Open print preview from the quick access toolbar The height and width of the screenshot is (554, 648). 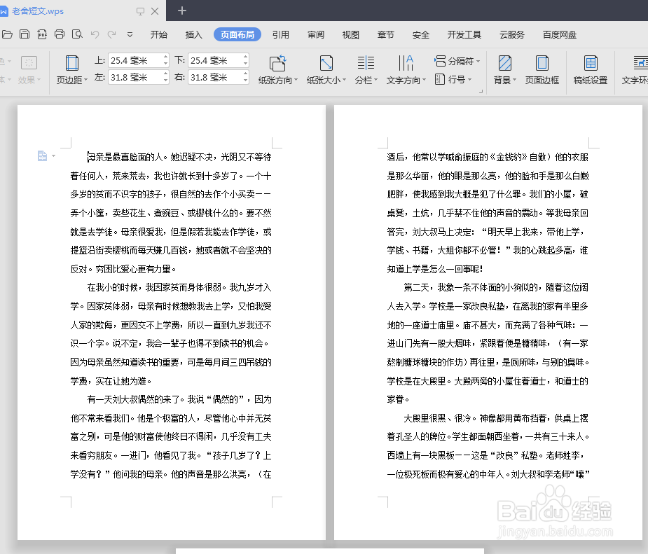click(x=77, y=34)
